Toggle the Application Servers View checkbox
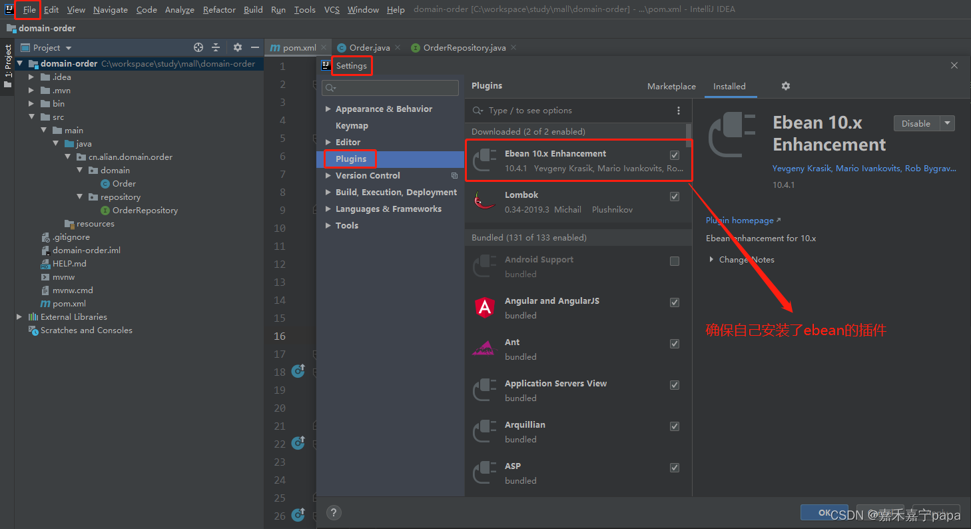Image resolution: width=971 pixels, height=529 pixels. [675, 385]
